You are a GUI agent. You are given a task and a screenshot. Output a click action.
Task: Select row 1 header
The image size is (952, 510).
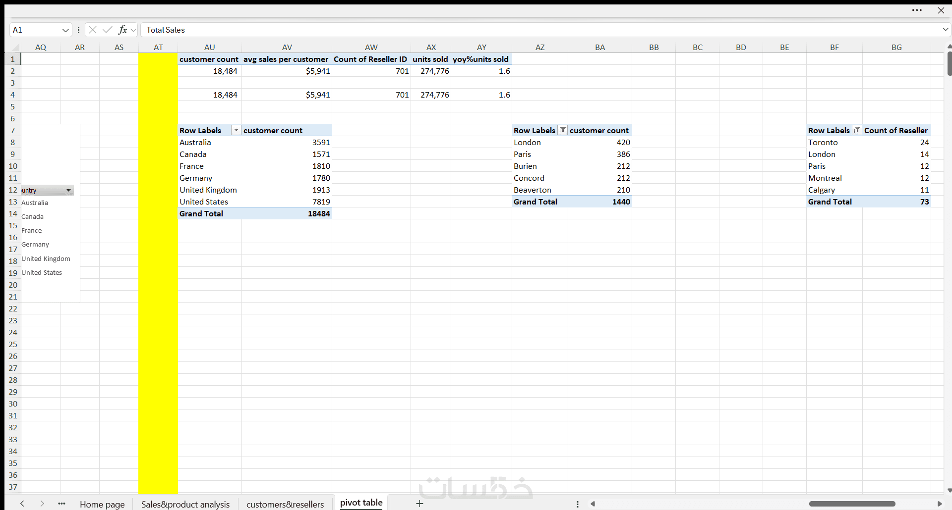[13, 59]
